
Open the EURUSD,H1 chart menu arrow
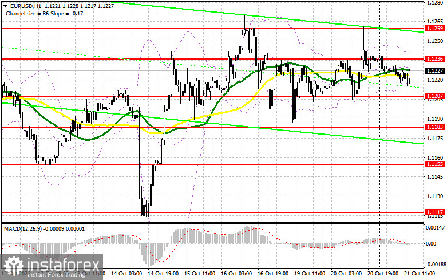point(5,6)
